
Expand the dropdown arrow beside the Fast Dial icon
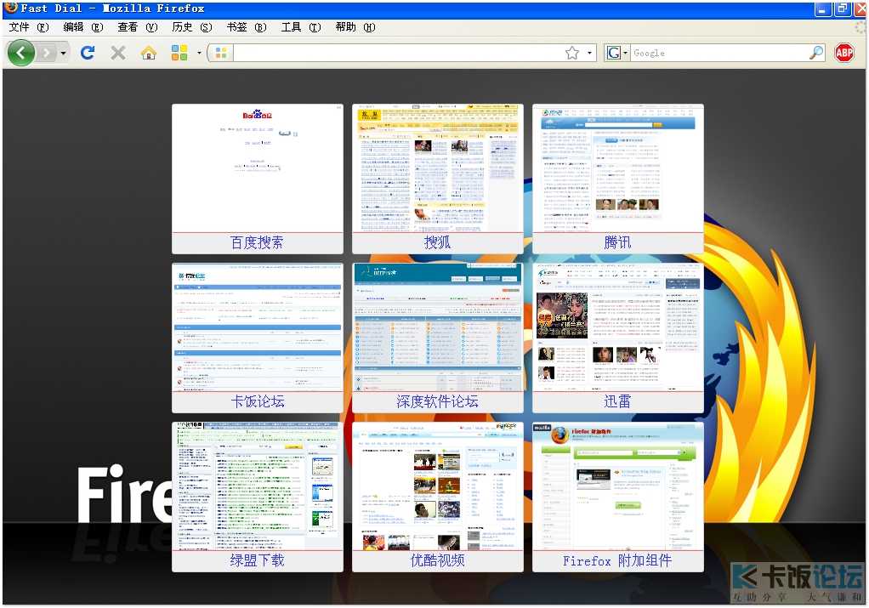point(199,54)
